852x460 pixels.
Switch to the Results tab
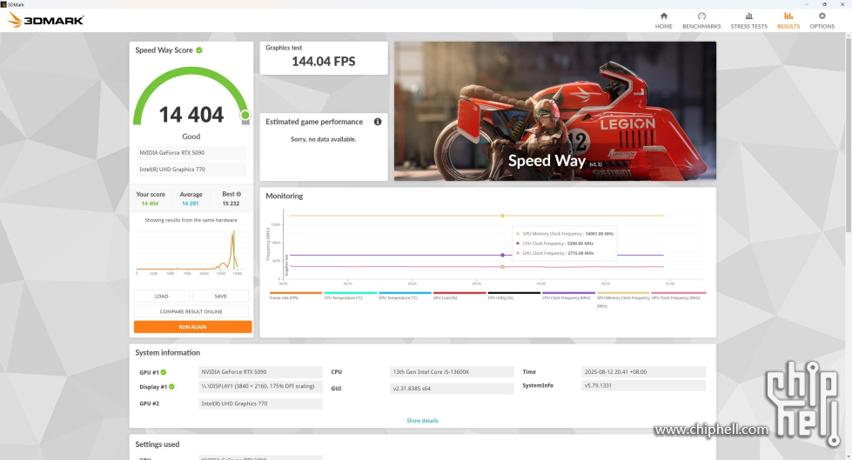pyautogui.click(x=788, y=21)
